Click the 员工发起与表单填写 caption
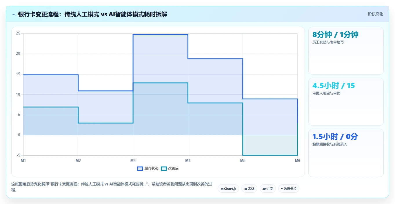 (x=328, y=42)
